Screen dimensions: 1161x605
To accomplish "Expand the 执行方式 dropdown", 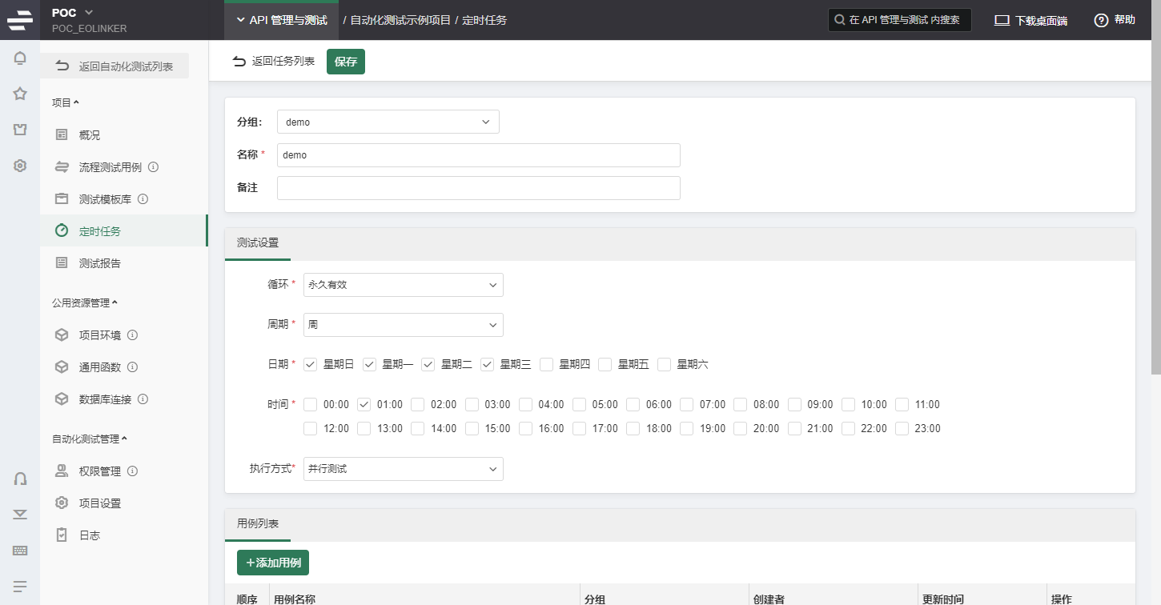I will (403, 469).
